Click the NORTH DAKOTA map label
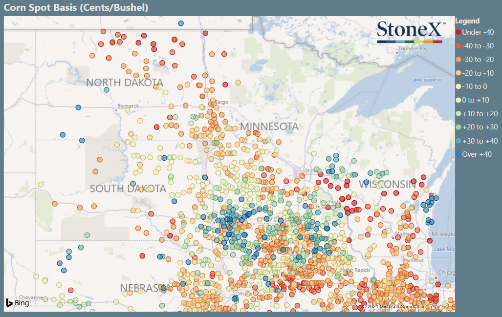This screenshot has height=317, width=502. point(125,83)
